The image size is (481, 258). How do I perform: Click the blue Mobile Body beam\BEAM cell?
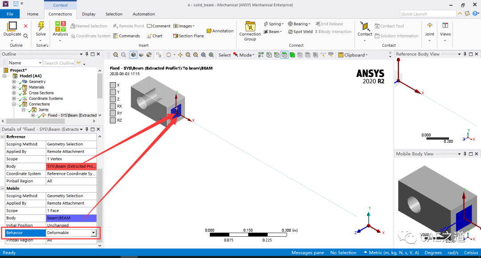pyautogui.click(x=71, y=218)
